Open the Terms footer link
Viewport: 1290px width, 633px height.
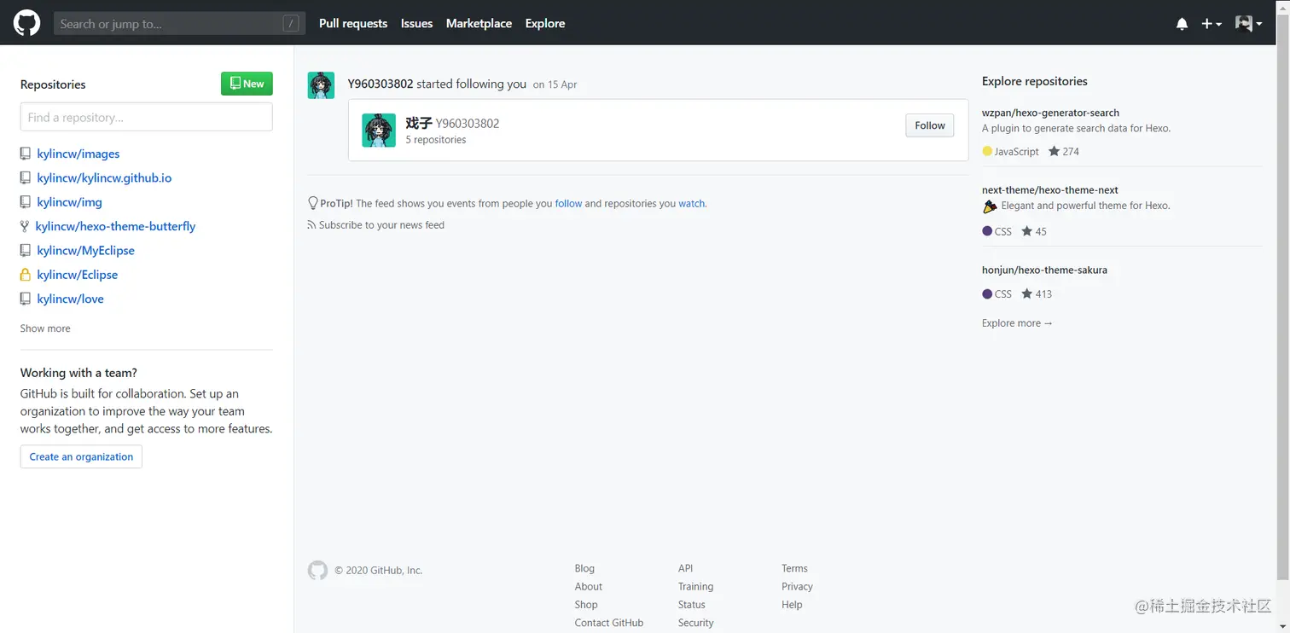pyautogui.click(x=794, y=568)
